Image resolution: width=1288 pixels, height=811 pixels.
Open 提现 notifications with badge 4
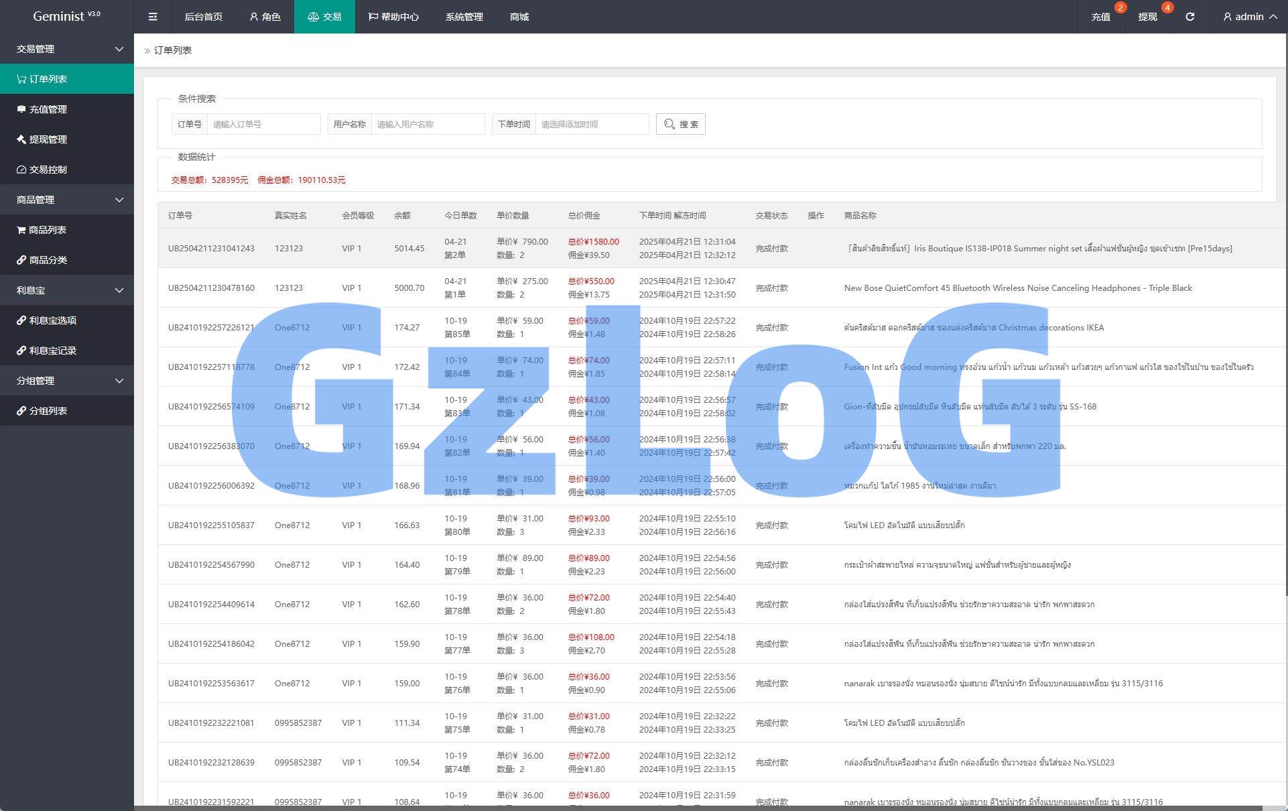pyautogui.click(x=1147, y=17)
